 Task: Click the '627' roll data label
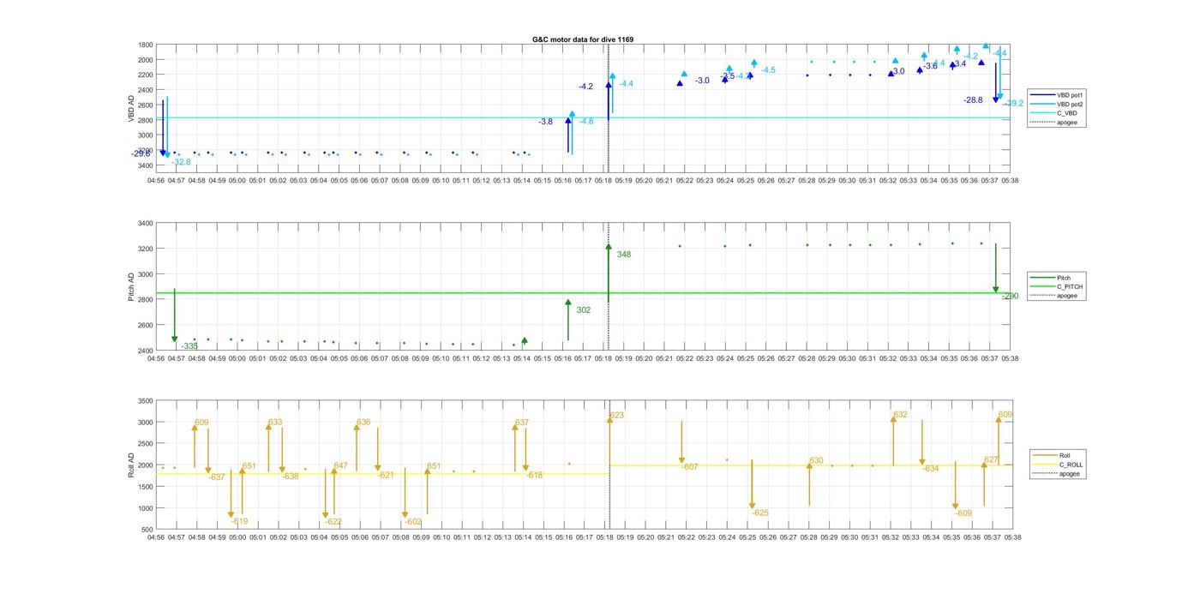point(991,460)
